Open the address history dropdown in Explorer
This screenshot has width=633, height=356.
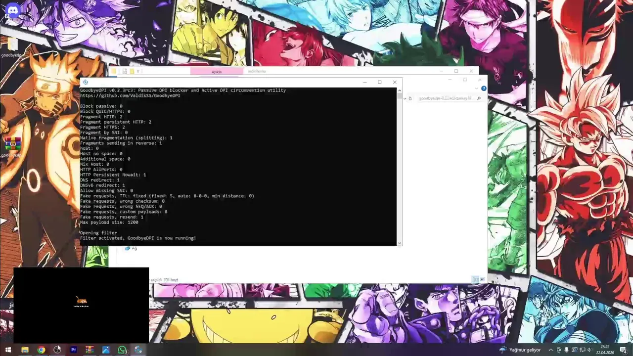click(x=405, y=98)
